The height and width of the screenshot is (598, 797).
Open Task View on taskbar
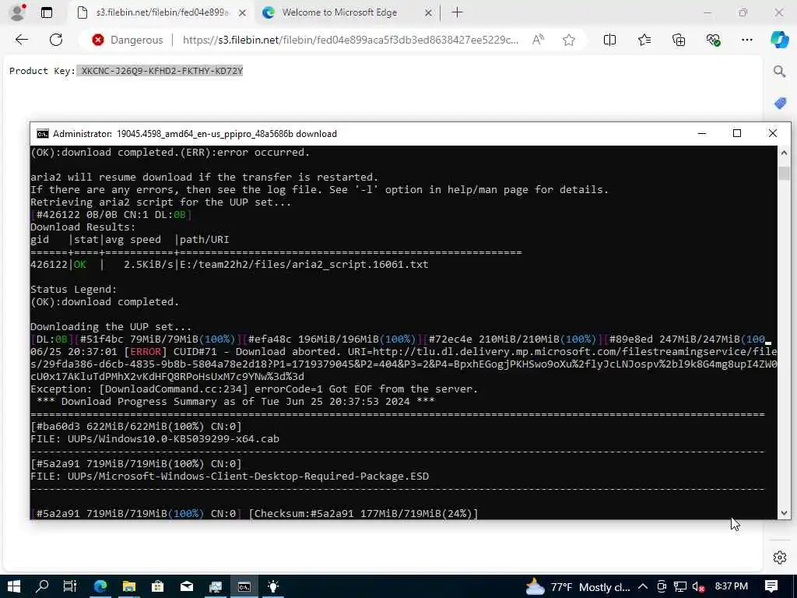coord(70,587)
